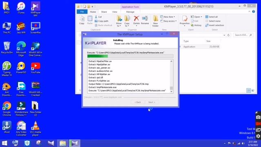Click the grayed-out Paste button in the ribbon
This screenshot has width=261, height=147.
90,20
